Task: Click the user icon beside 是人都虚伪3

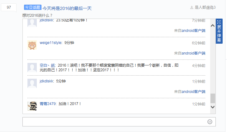Action: (192, 7)
